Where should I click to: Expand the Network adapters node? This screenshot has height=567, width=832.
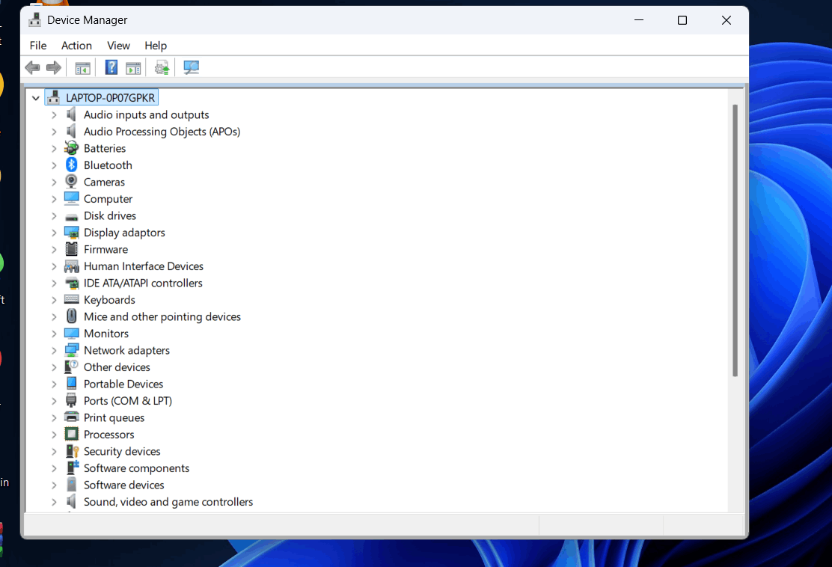click(54, 350)
